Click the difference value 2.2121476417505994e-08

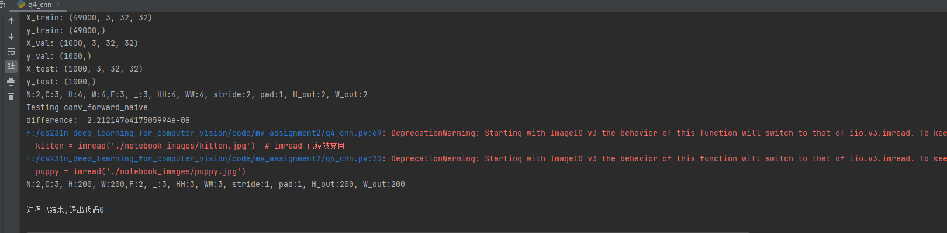point(138,121)
